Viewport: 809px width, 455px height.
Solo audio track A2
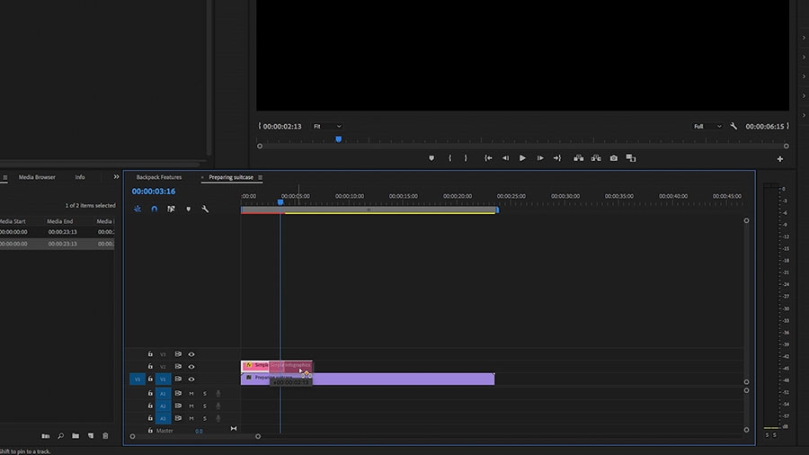click(204, 406)
